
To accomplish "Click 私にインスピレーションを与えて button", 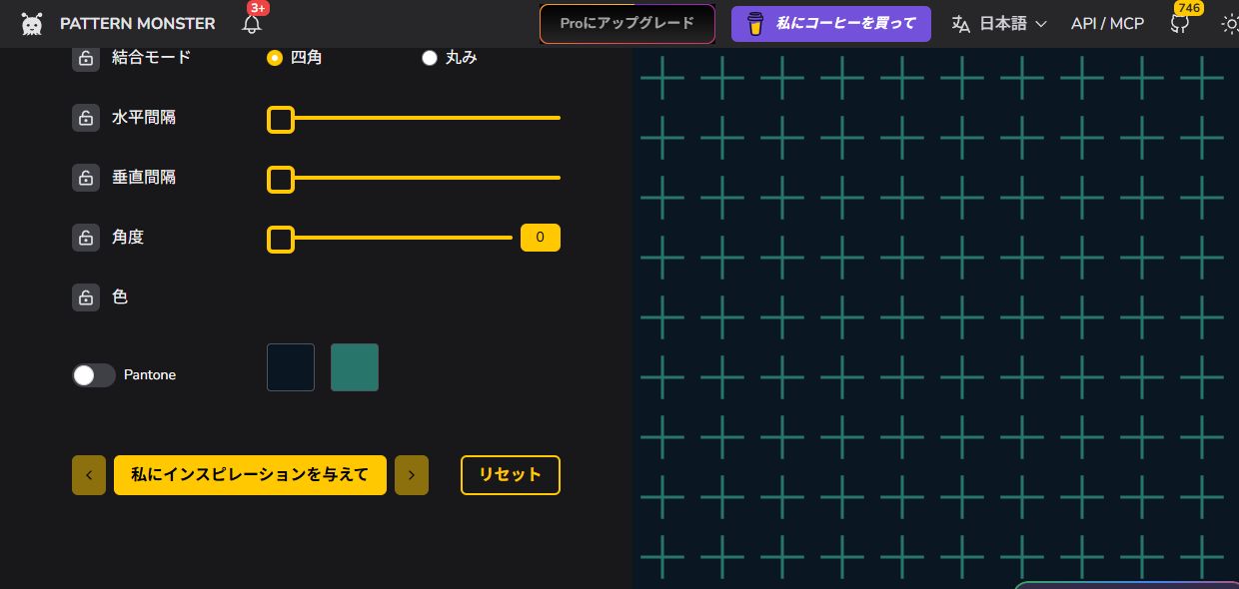I will coord(250,475).
